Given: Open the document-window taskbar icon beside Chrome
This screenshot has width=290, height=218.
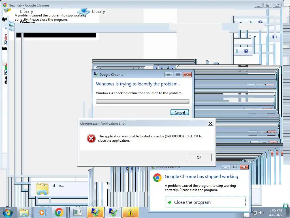Looking at the screenshot, I should (x=78, y=212).
